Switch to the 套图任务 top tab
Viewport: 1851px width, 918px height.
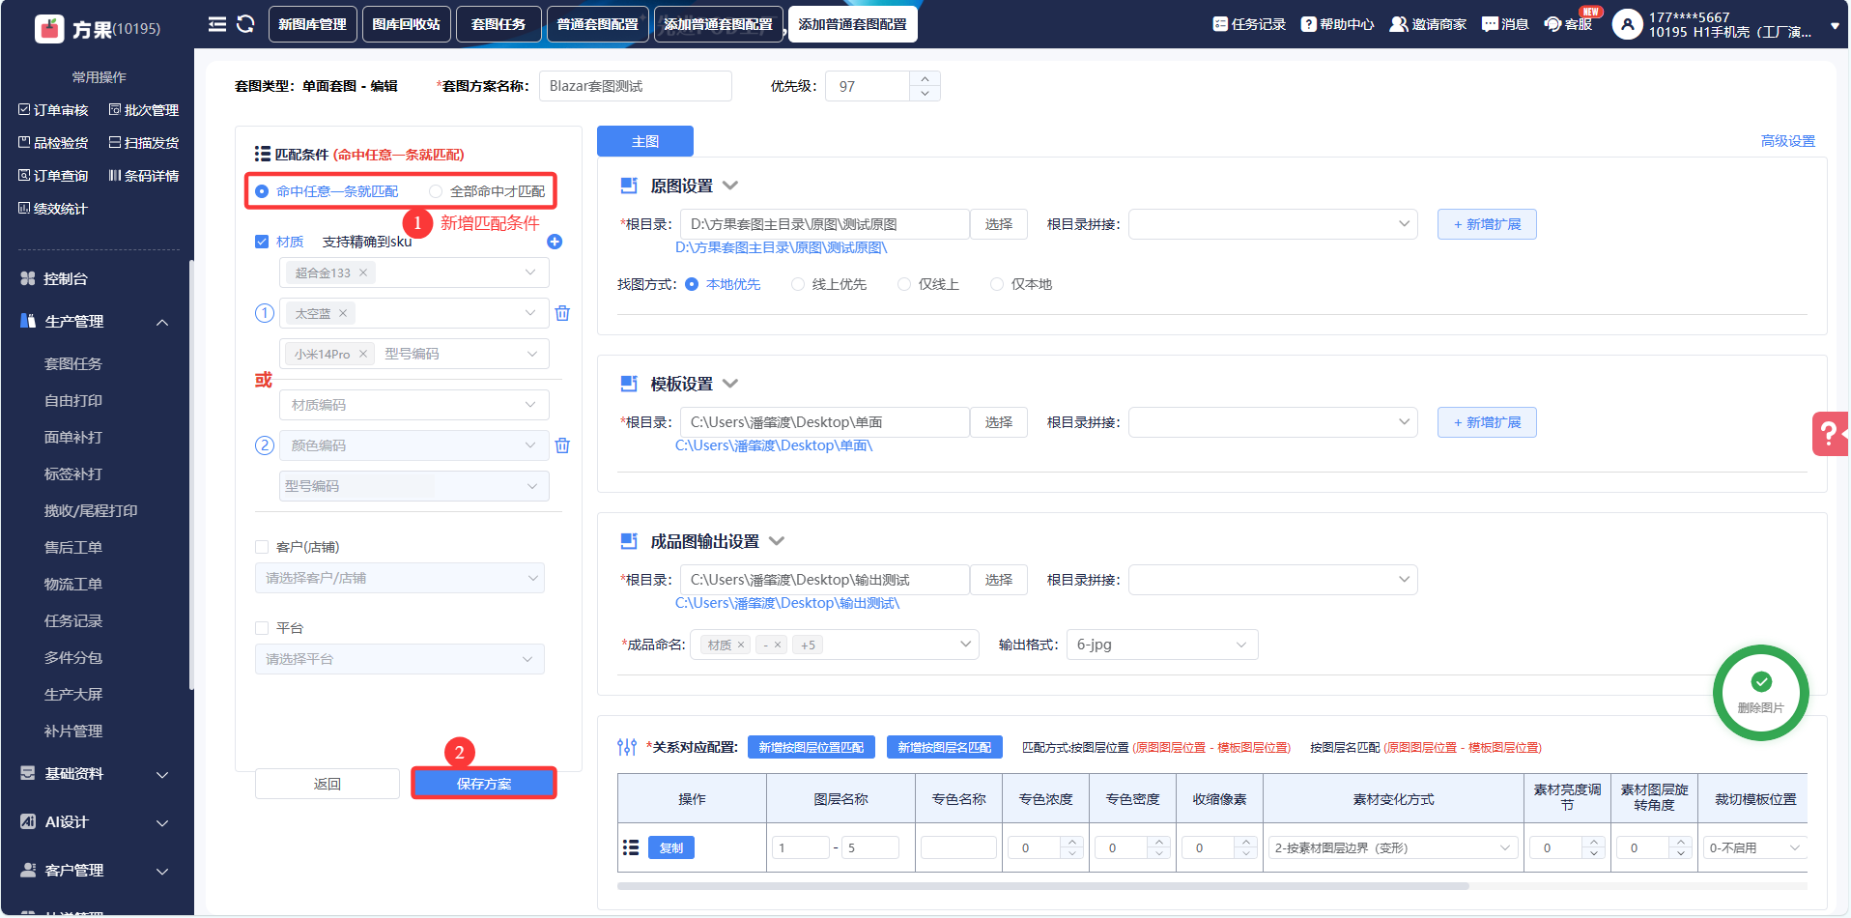pyautogui.click(x=498, y=24)
